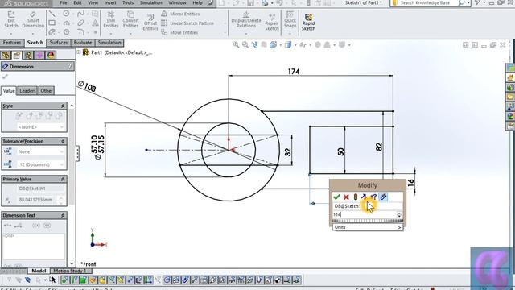515x290 pixels.
Task: Click the Exit Sketch tool
Action: (11, 19)
